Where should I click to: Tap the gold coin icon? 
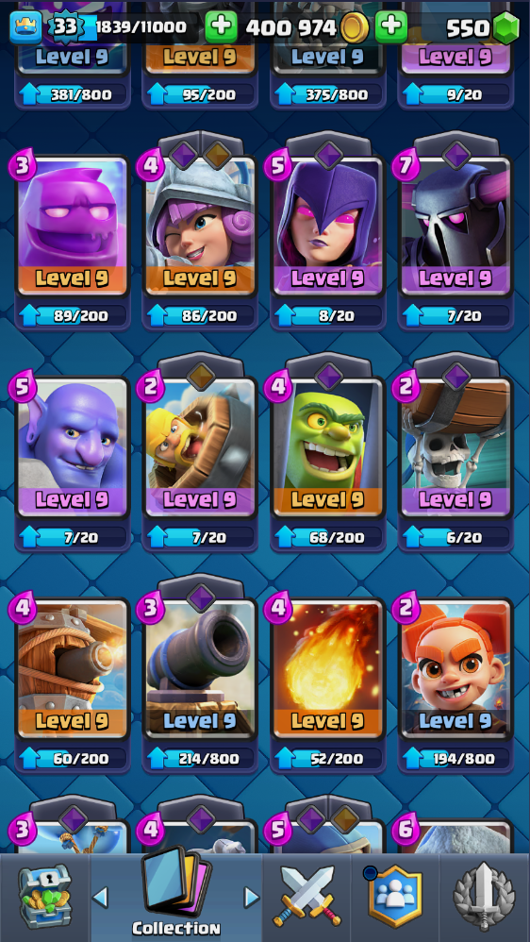click(x=355, y=27)
